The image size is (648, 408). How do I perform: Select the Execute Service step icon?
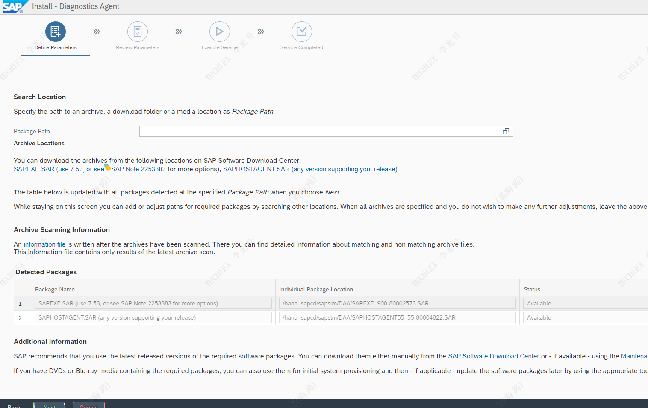[x=220, y=32]
